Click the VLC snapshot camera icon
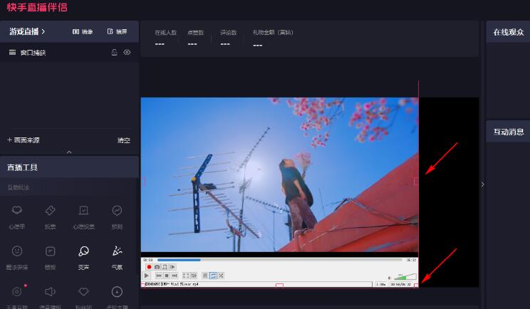Viewport: 530px width, 309px height. (157, 267)
